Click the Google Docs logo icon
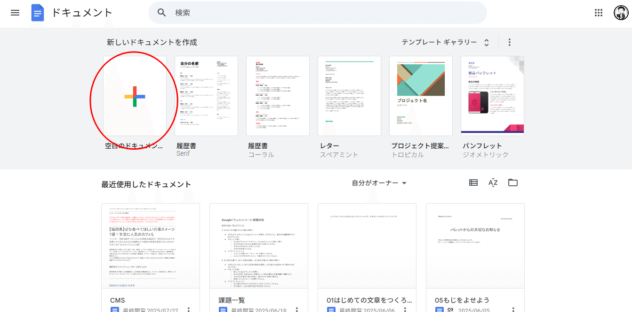The image size is (632, 312). pyautogui.click(x=38, y=13)
